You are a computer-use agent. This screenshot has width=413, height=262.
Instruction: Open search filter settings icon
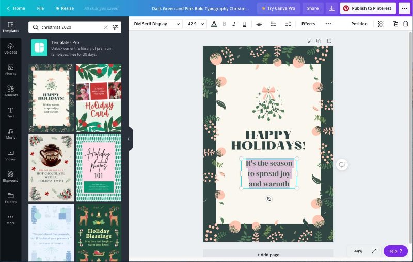tap(115, 27)
